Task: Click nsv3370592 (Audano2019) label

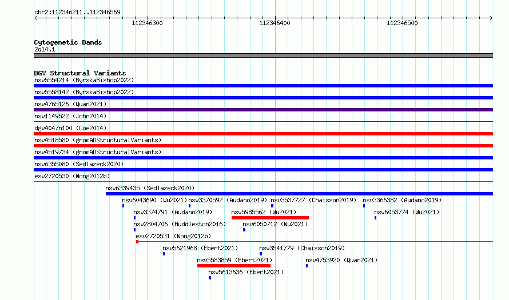Action: pyautogui.click(x=228, y=200)
